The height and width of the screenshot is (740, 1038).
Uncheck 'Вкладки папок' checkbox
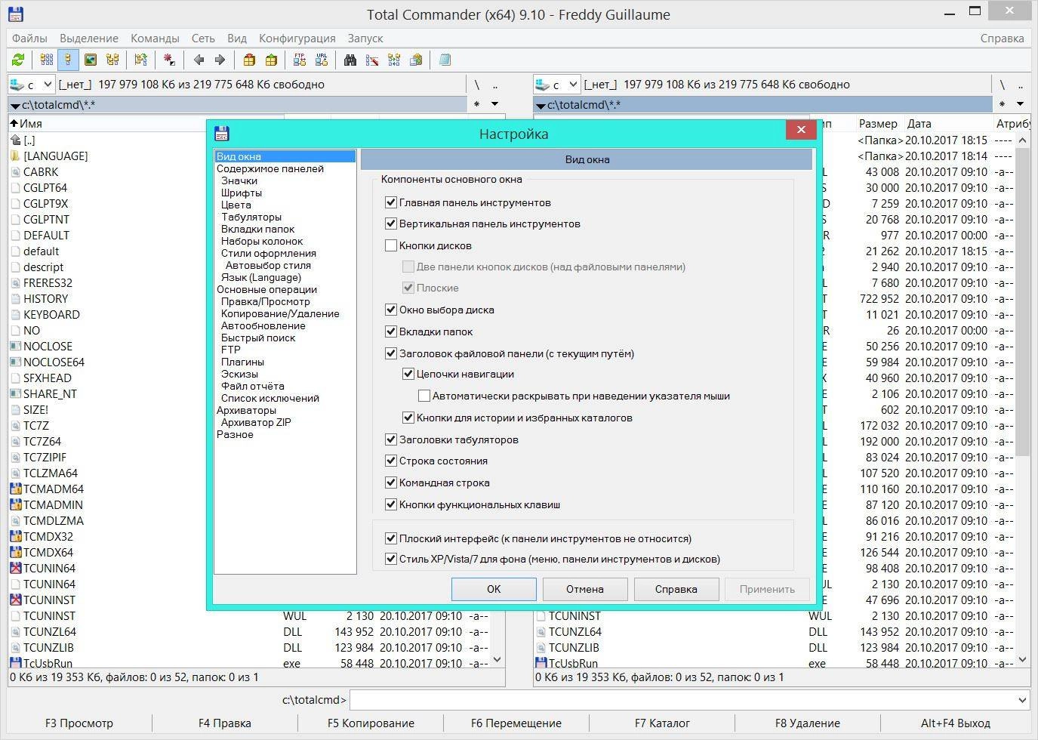click(391, 331)
